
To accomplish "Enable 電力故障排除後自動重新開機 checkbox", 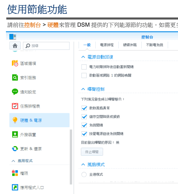I will (84, 67).
